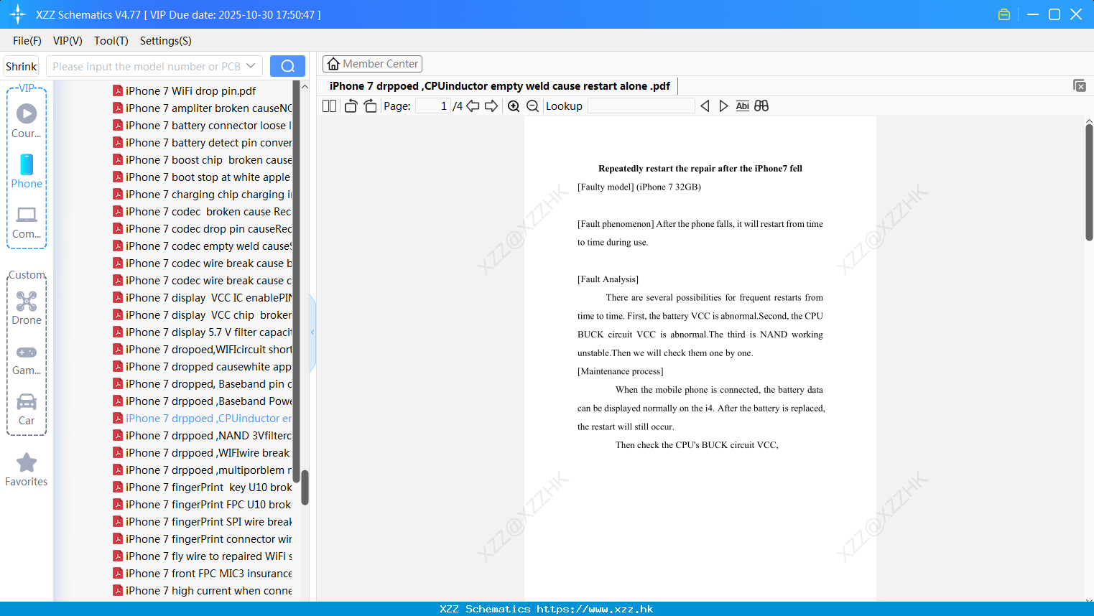Click the file list vertical scrollbar thumb

pyautogui.click(x=305, y=487)
